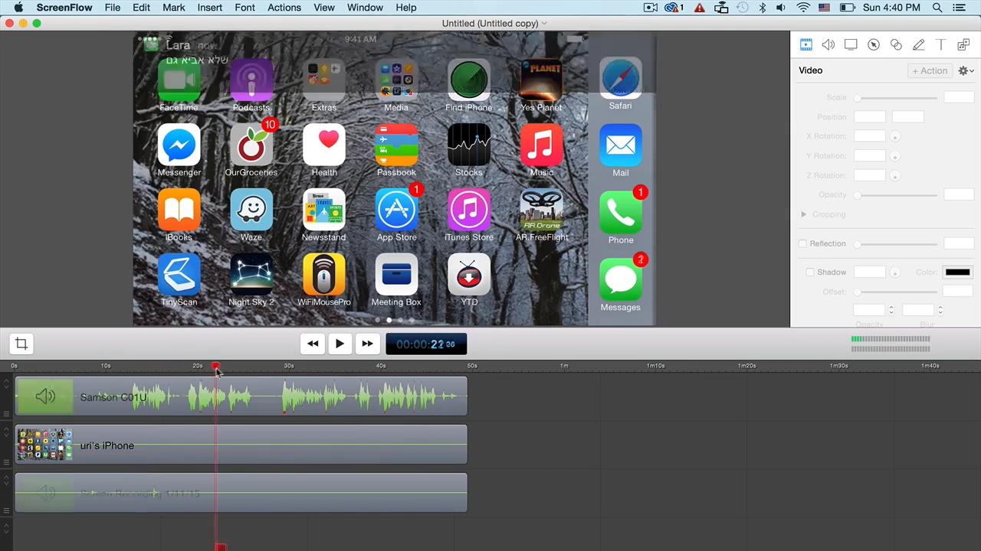Image resolution: width=981 pixels, height=551 pixels.
Task: Click the red warning triangle menu bar icon
Action: click(699, 8)
